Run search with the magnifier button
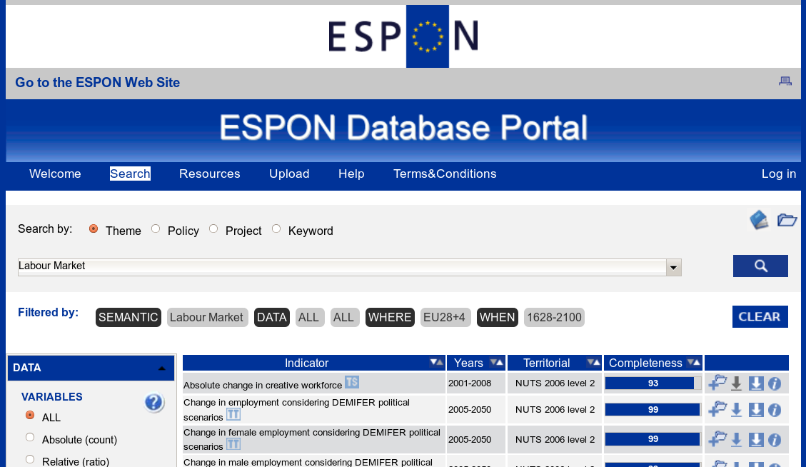 [x=760, y=266]
